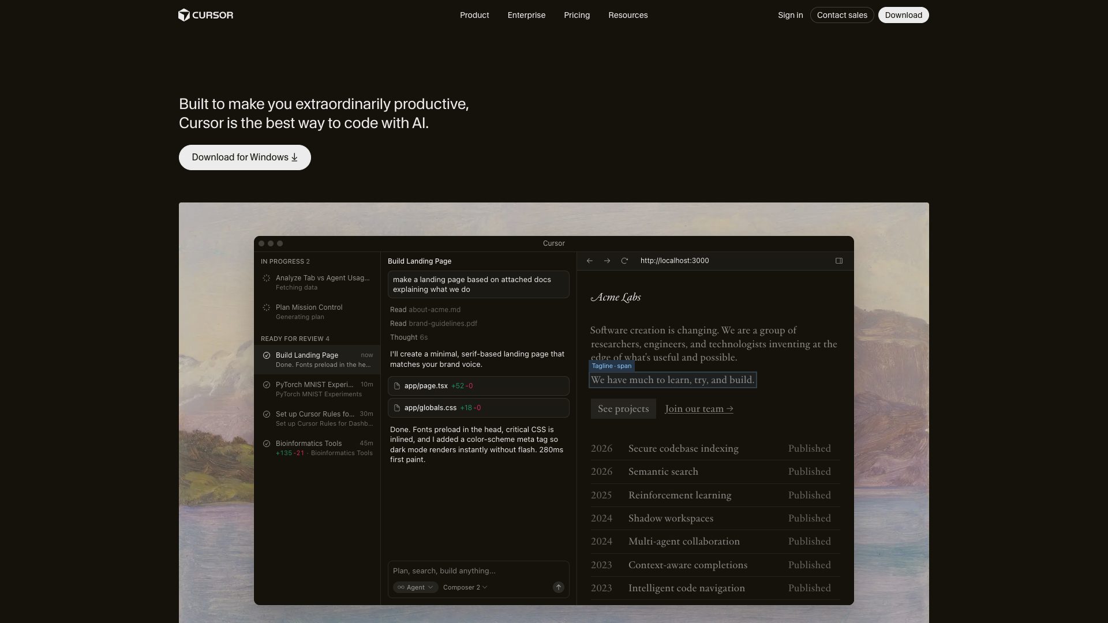This screenshot has width=1108, height=623.
Task: Click the file icon beside app/page.tsx
Action: pyautogui.click(x=396, y=386)
